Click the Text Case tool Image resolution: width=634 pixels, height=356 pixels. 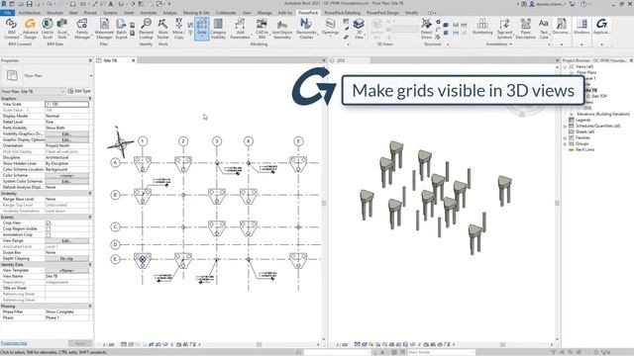point(544,29)
